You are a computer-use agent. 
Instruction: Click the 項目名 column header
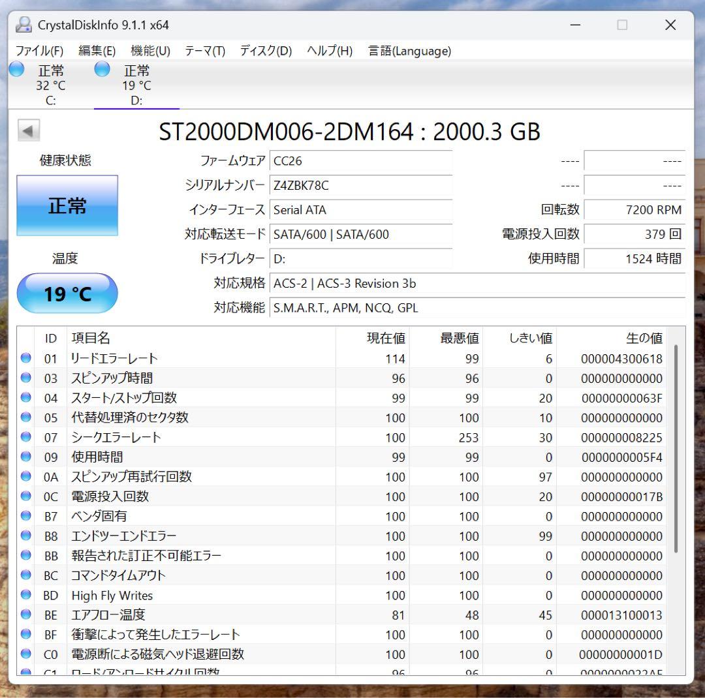coord(202,338)
